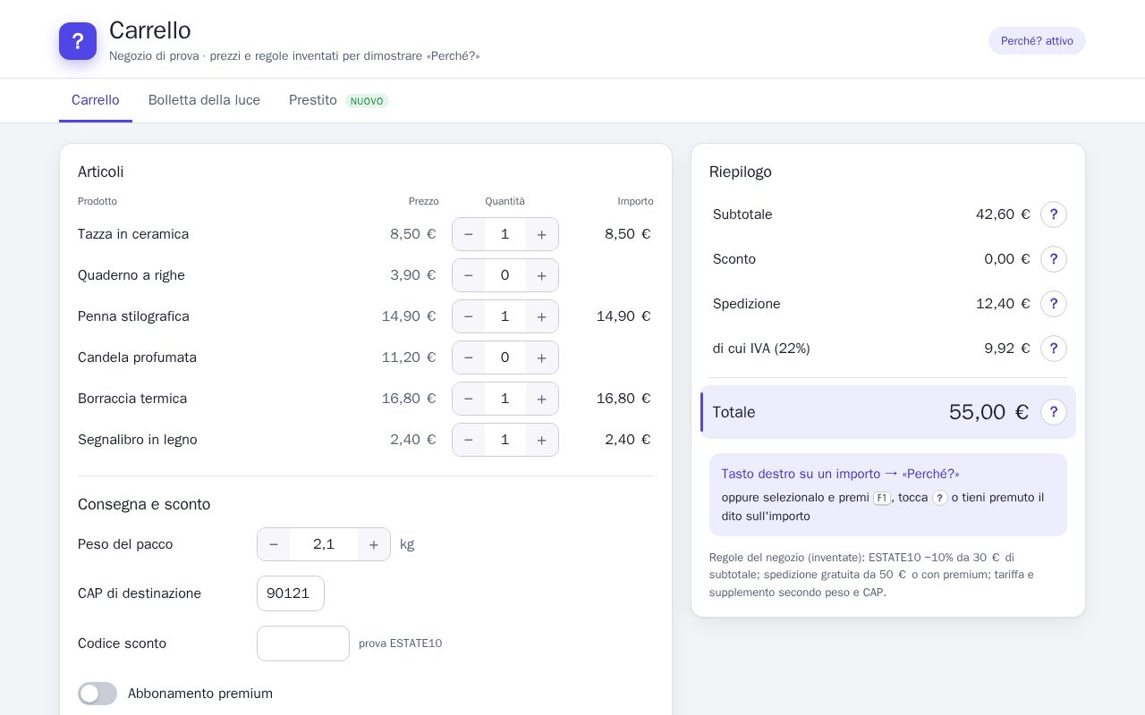Click the purple question mark app logo

coord(78,41)
